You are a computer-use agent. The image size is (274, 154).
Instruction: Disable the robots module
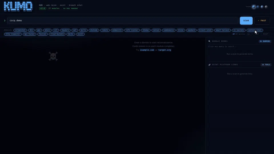[105, 30]
